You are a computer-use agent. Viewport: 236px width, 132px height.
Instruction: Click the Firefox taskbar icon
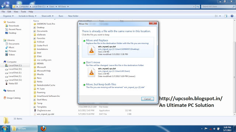[x=44, y=128]
